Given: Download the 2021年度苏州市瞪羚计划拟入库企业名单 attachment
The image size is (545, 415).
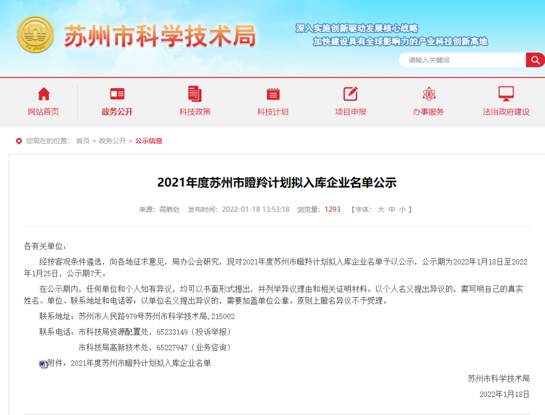Looking at the screenshot, I should (x=141, y=363).
